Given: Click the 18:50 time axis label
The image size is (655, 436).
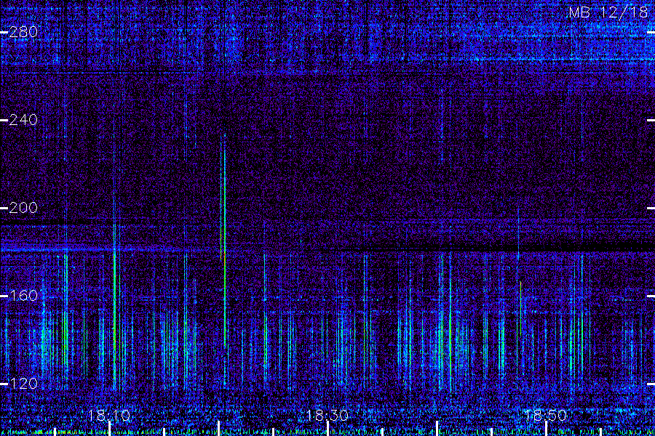Looking at the screenshot, I should point(546,416).
